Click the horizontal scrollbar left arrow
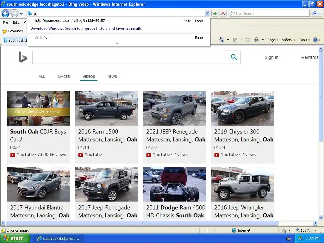This screenshot has width=324, height=243. [x=3, y=223]
